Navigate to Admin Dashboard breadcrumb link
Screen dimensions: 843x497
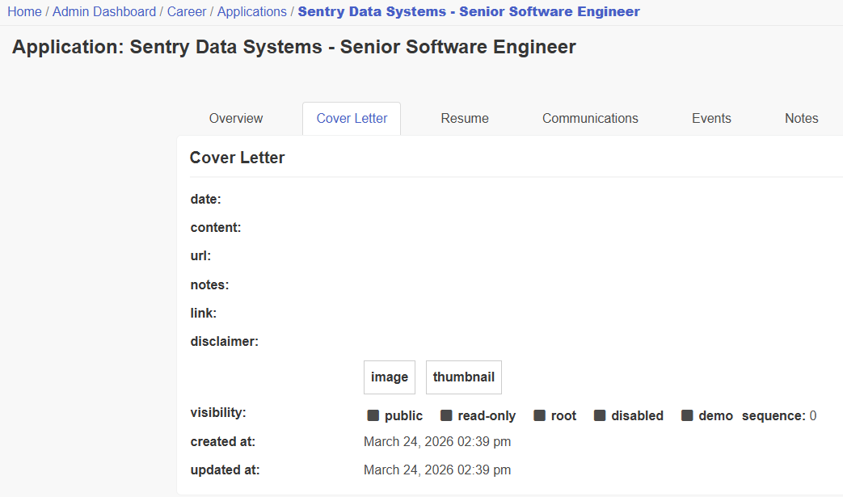(103, 11)
